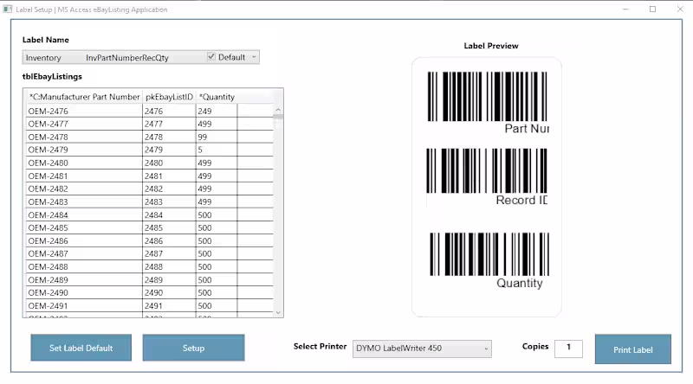The width and height of the screenshot is (693, 384).
Task: Click the Copies input field
Action: pyautogui.click(x=568, y=348)
